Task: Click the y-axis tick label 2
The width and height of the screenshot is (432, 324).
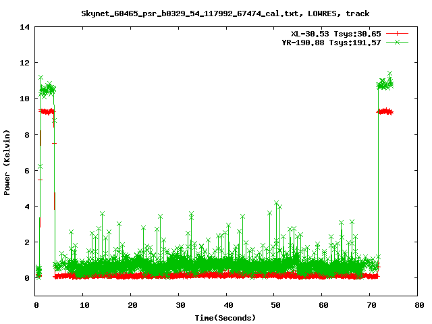Action: click(x=27, y=242)
